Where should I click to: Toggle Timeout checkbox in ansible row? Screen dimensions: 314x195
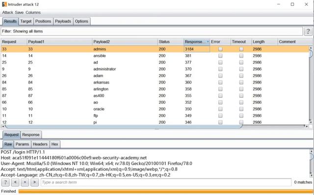241,56
